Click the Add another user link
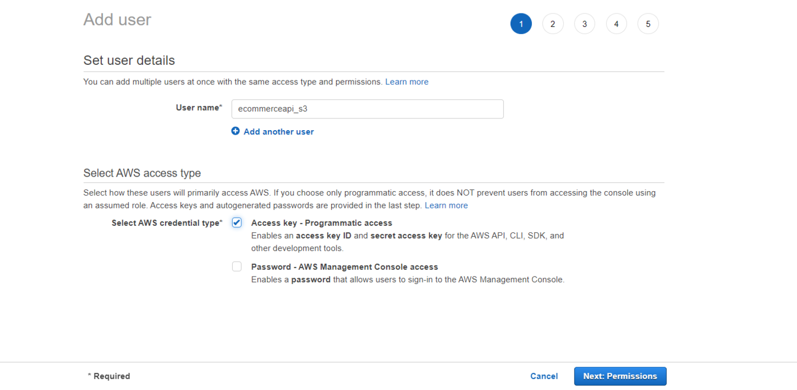 pyautogui.click(x=278, y=131)
